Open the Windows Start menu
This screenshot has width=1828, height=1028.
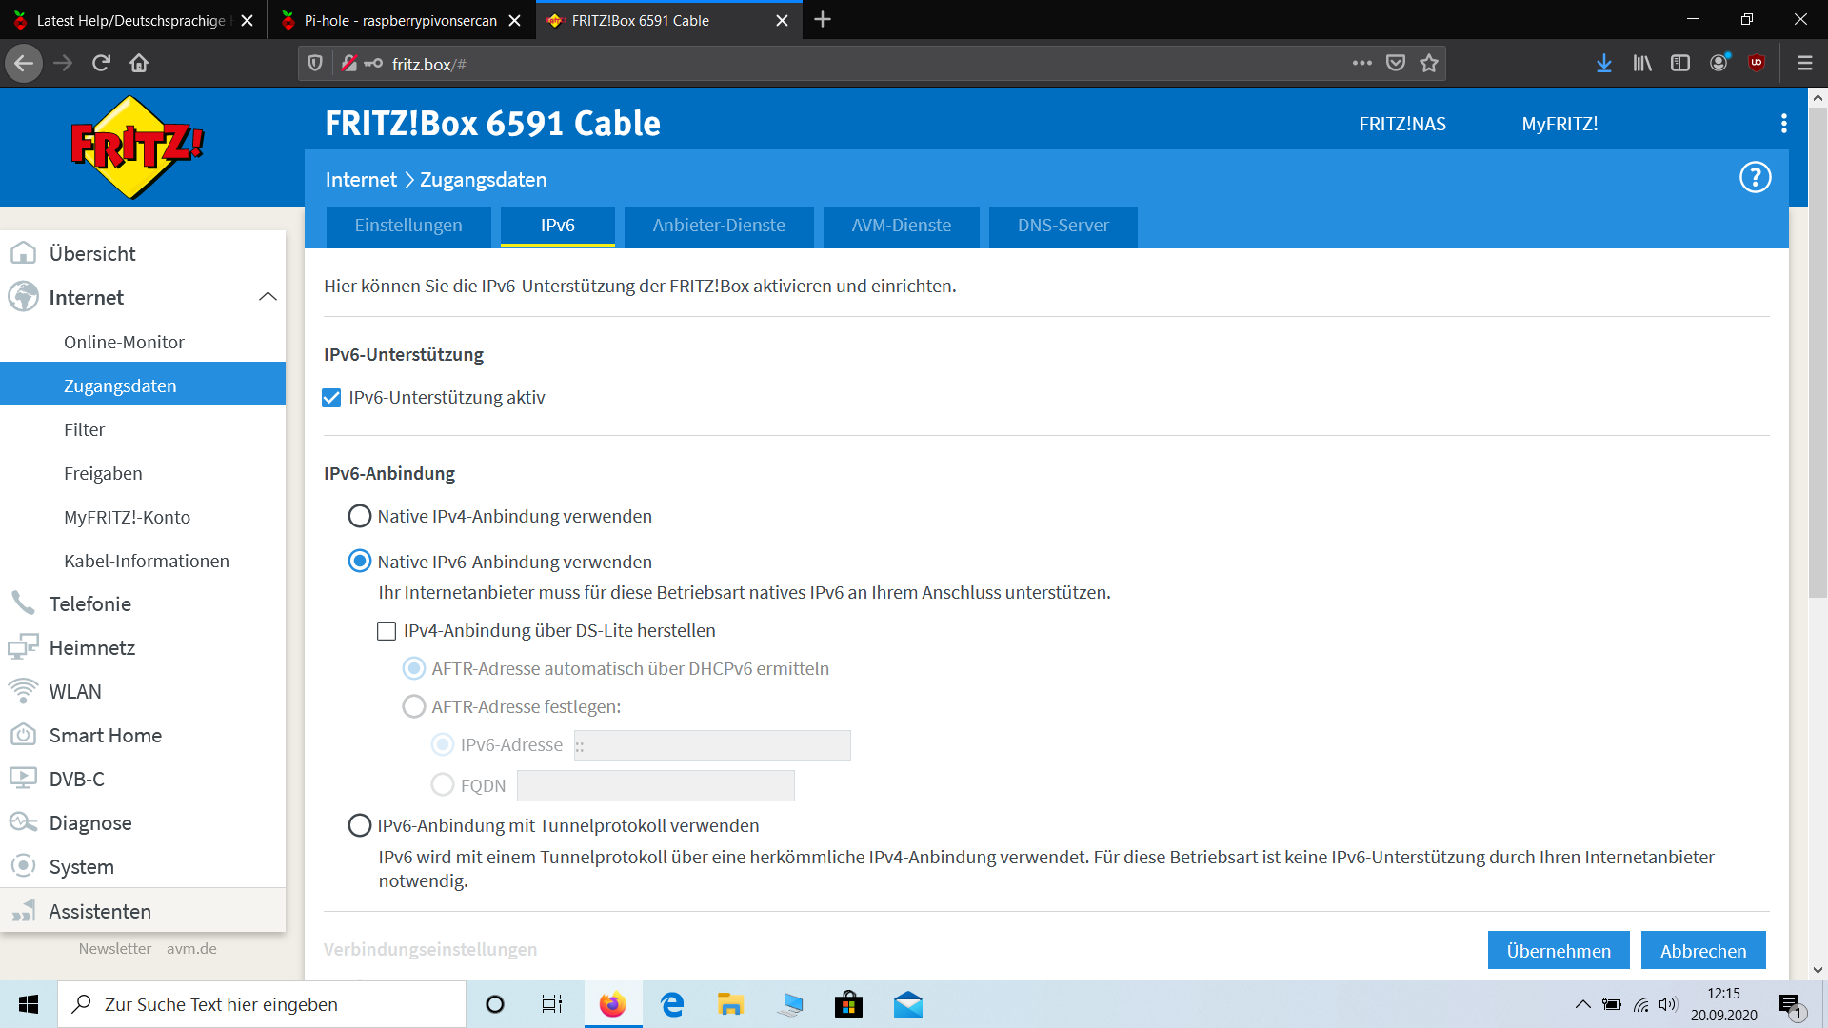[x=29, y=1004]
